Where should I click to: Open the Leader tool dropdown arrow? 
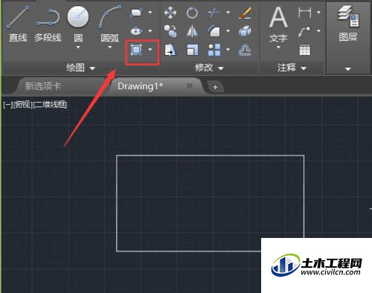click(x=318, y=31)
